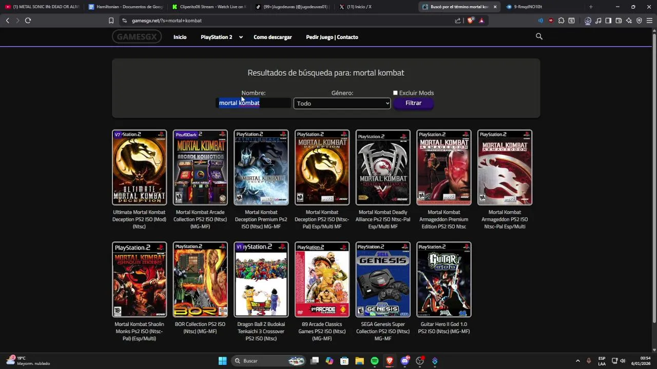Open Microsoft Store from taskbar
The height and width of the screenshot is (369, 657).
pyautogui.click(x=344, y=361)
